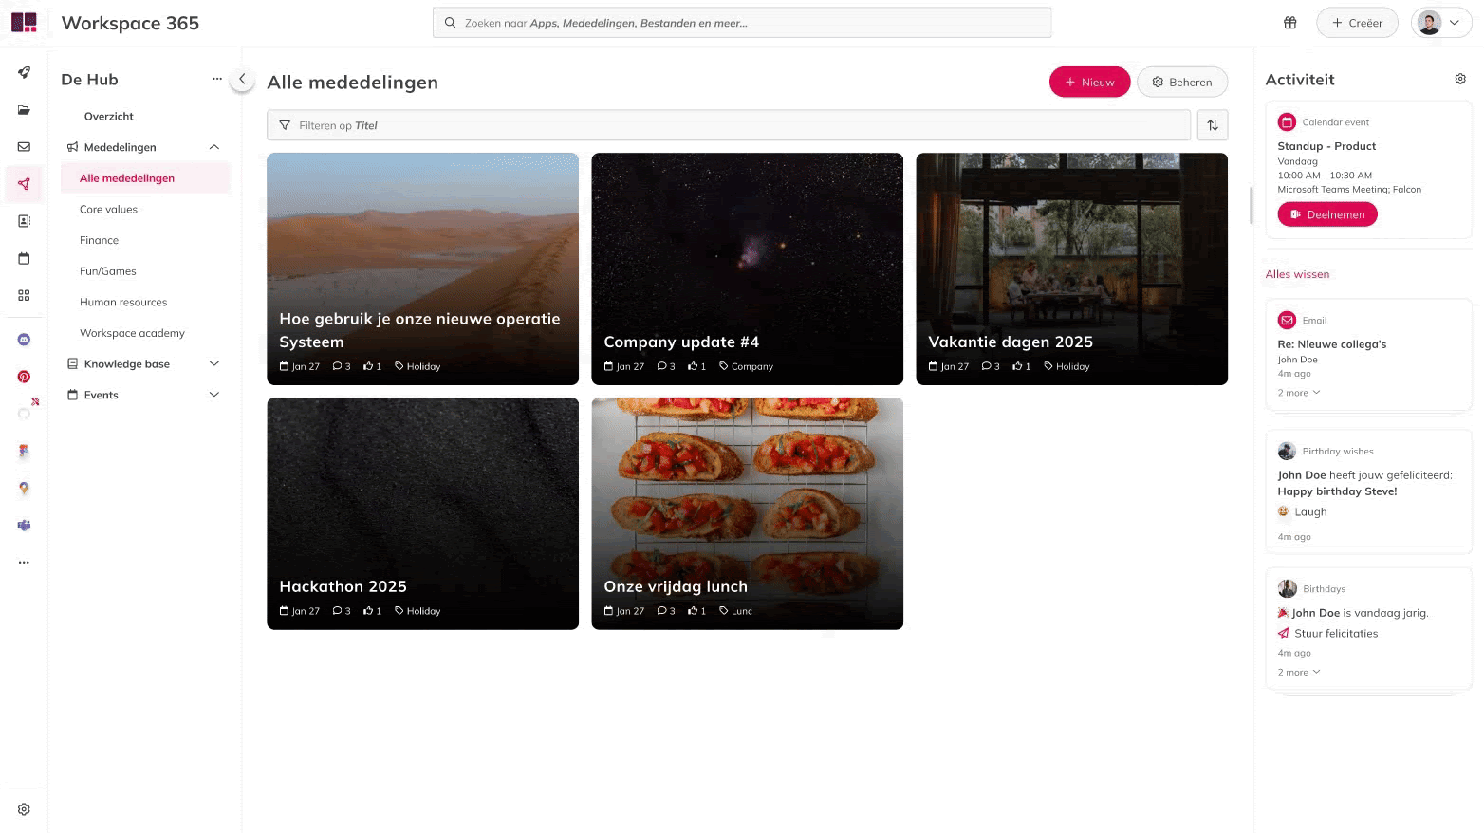
Task: Open settings gear at sidebar bottom
Action: tap(24, 809)
